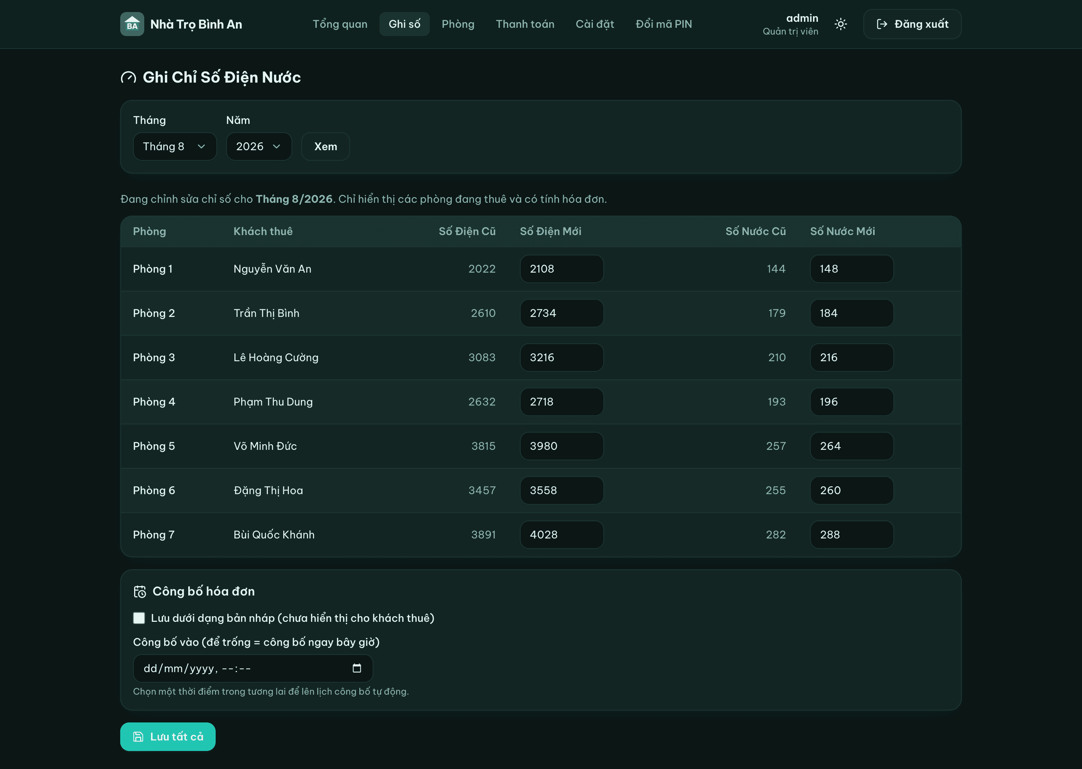Click the calendar-clock icon by Công bố hóa đơn

[140, 591]
